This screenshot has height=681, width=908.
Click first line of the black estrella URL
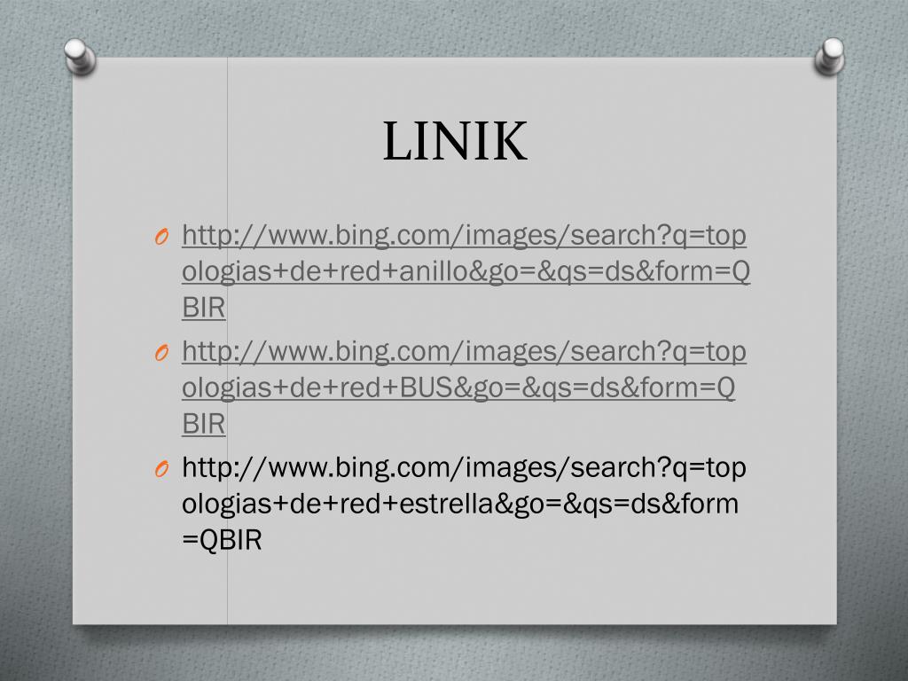click(464, 468)
